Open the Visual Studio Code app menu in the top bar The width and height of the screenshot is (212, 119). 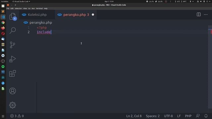21,1
